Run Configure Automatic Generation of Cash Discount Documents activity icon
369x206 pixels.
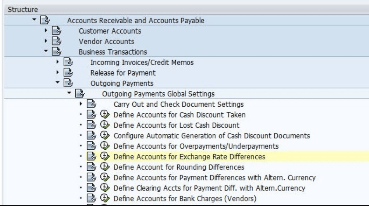tap(104, 136)
